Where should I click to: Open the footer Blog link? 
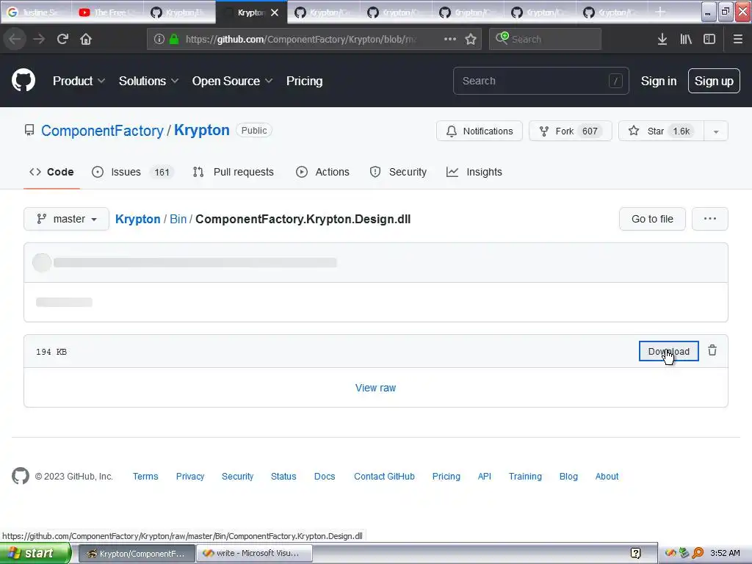tap(568, 476)
